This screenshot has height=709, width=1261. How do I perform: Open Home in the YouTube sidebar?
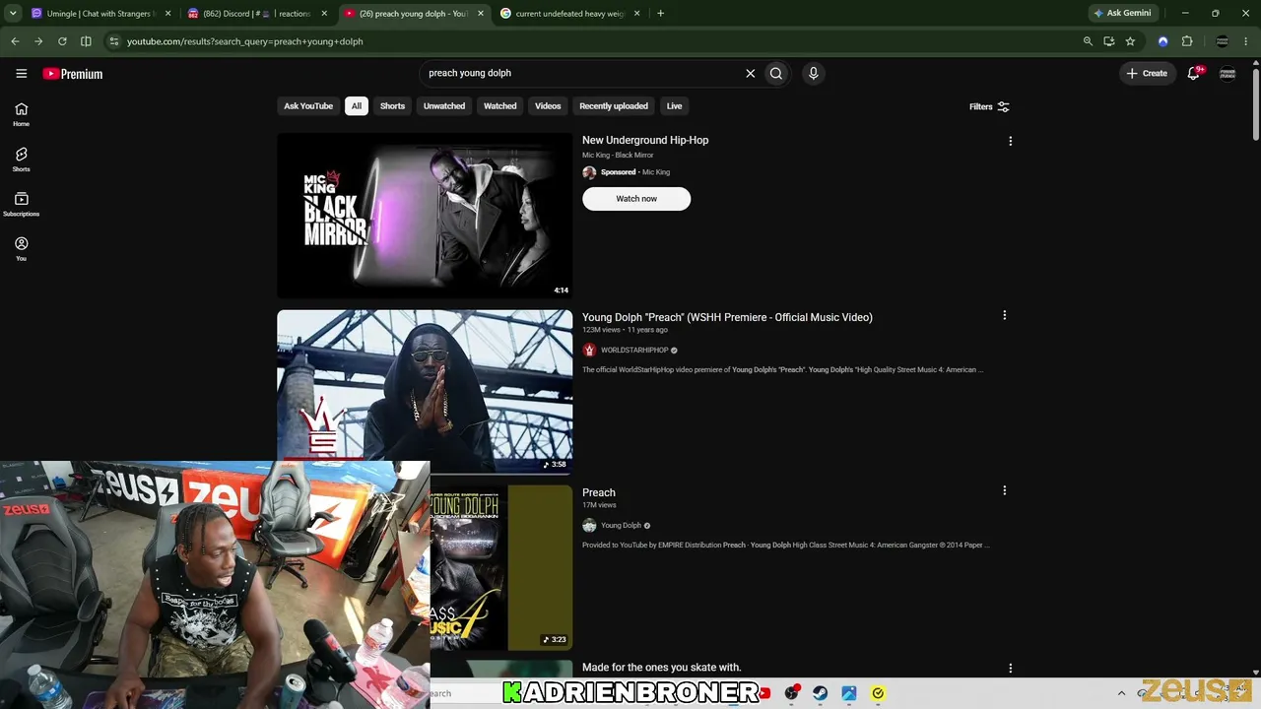21,114
